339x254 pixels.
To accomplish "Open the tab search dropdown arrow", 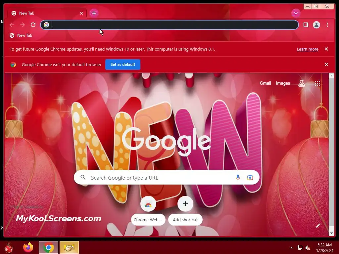I will coord(296,13).
